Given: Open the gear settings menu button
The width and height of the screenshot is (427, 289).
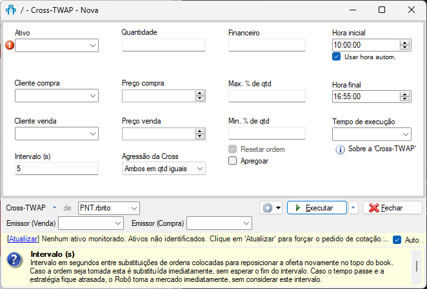Looking at the screenshot, I should pos(271,208).
